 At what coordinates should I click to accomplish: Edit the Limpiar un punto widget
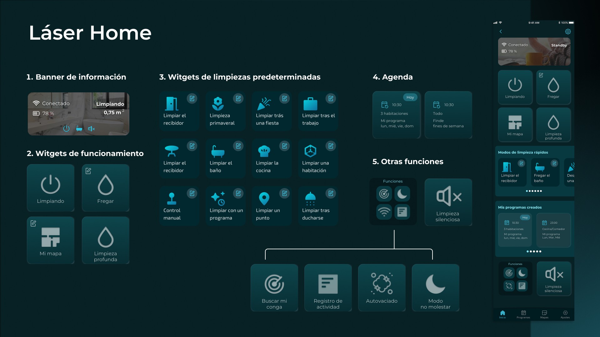pyautogui.click(x=285, y=193)
